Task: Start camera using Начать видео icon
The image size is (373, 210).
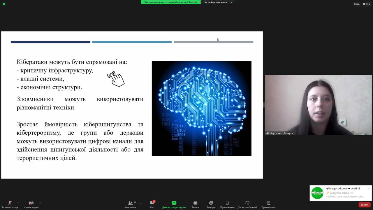Action: 31,203
